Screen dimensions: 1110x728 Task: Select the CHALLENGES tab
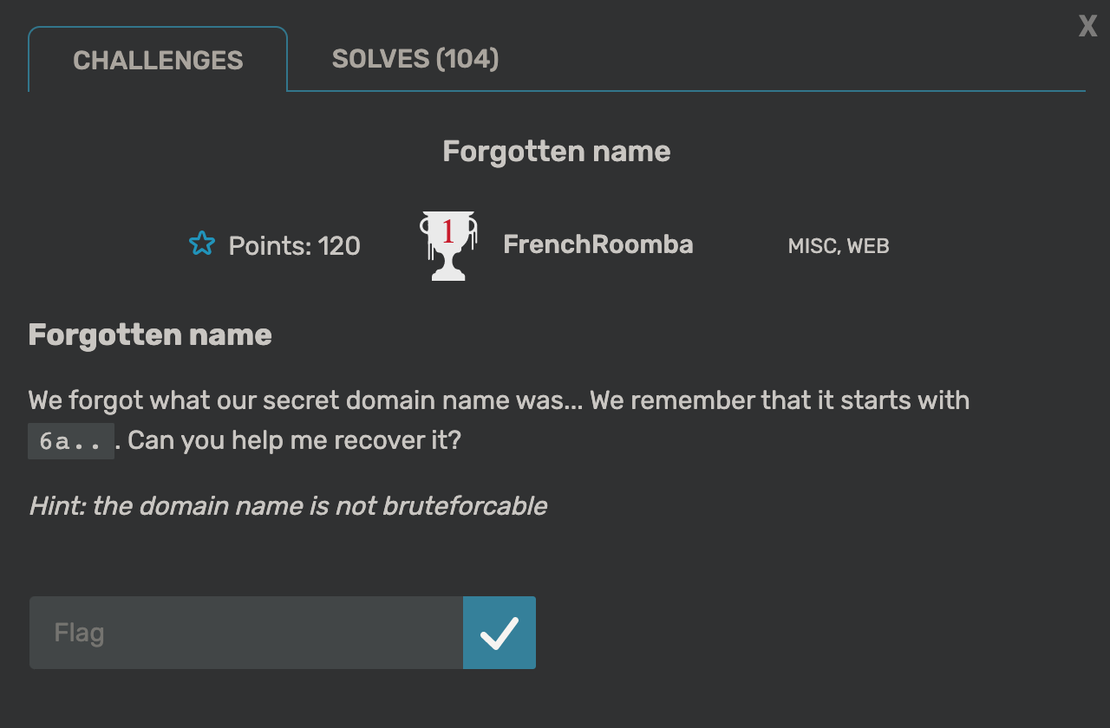tap(158, 60)
